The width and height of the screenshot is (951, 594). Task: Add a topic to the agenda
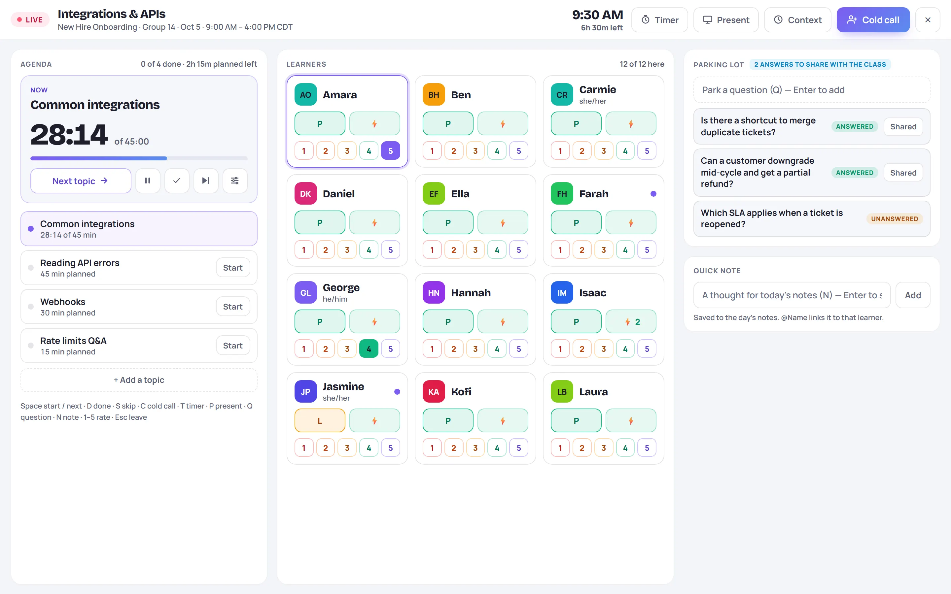[x=139, y=380]
